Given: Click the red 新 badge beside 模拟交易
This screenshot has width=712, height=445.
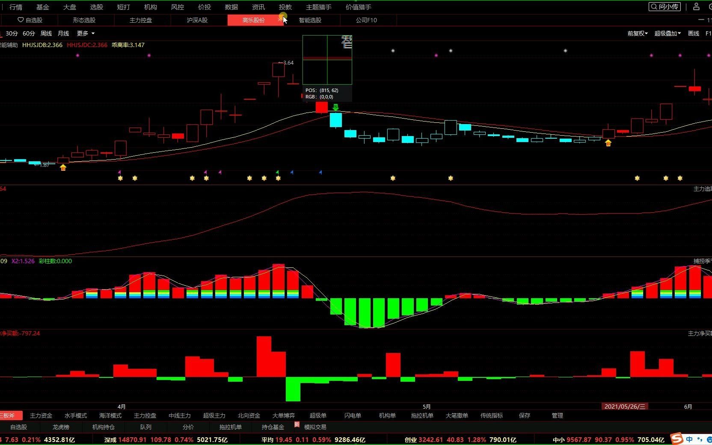Looking at the screenshot, I should [297, 424].
